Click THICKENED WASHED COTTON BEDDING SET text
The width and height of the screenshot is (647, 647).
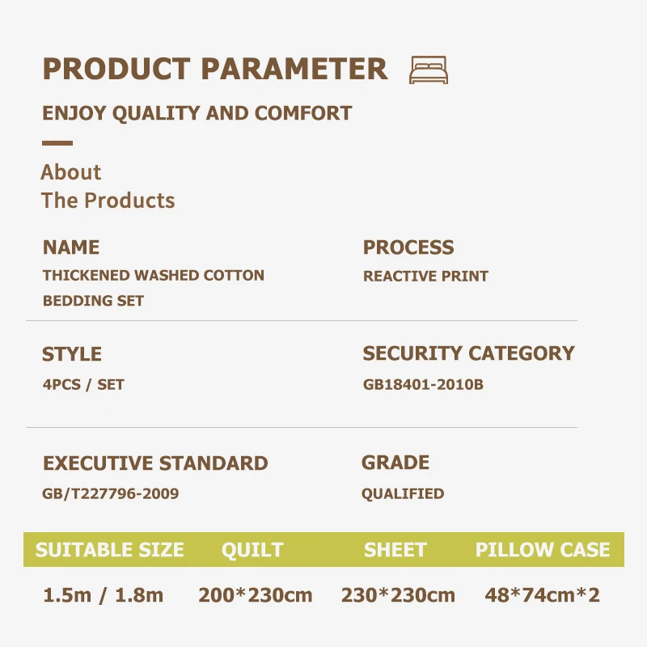click(153, 287)
